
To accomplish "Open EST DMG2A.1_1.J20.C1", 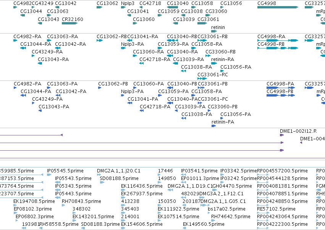I will click(x=119, y=171).
